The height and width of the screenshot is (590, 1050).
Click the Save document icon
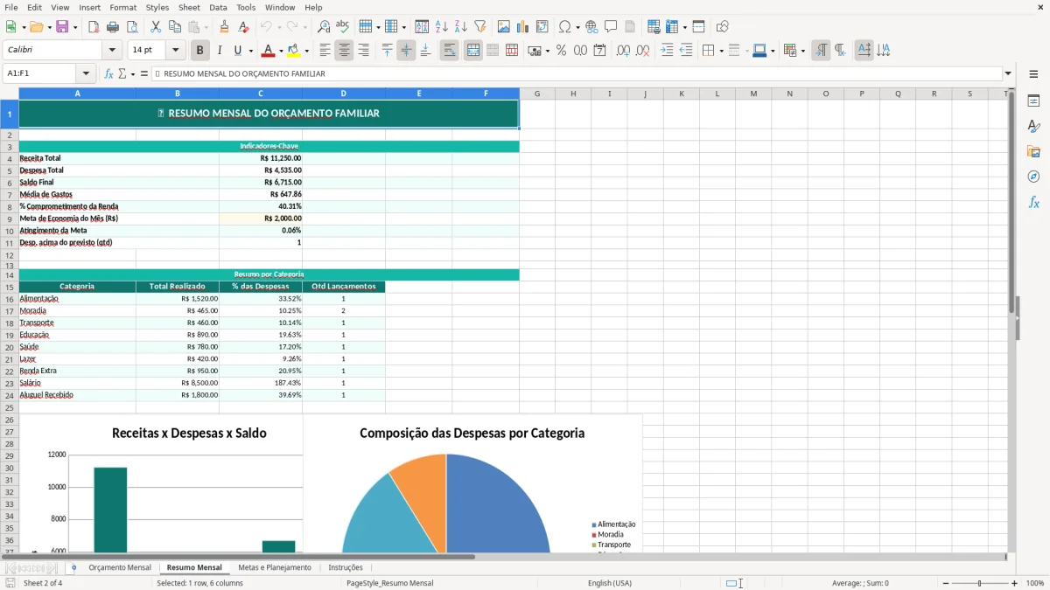(x=62, y=27)
